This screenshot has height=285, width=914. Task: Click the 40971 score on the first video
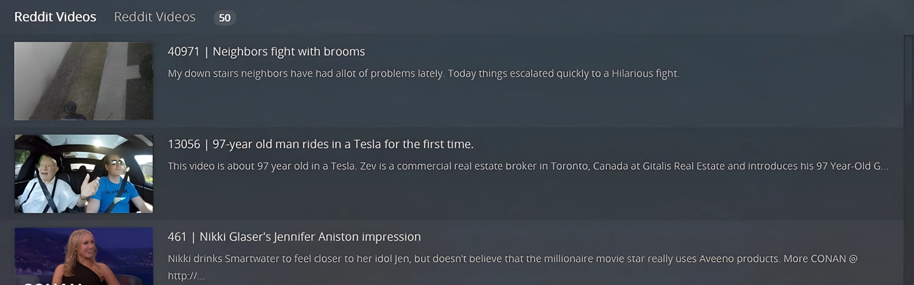click(x=183, y=51)
